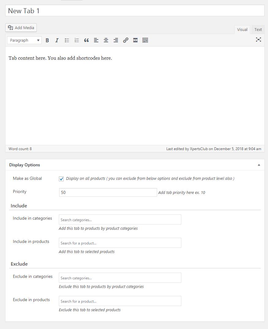Align text left

[96, 40]
